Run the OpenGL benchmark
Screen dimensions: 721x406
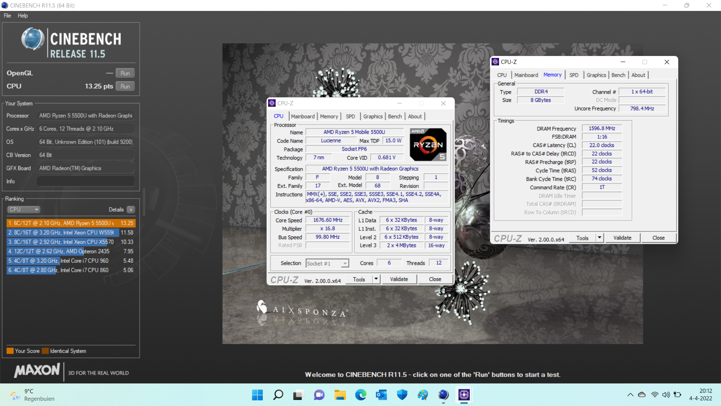[x=125, y=73]
